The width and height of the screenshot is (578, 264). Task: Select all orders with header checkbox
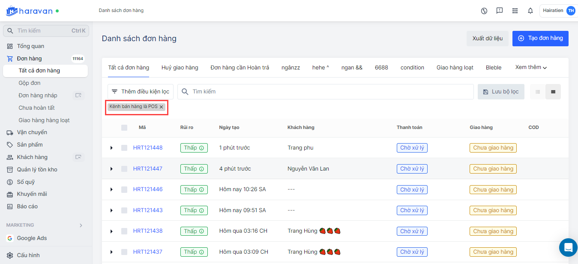click(x=124, y=127)
